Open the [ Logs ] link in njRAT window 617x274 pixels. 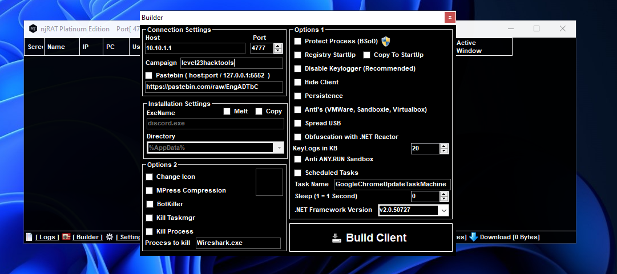(x=47, y=237)
